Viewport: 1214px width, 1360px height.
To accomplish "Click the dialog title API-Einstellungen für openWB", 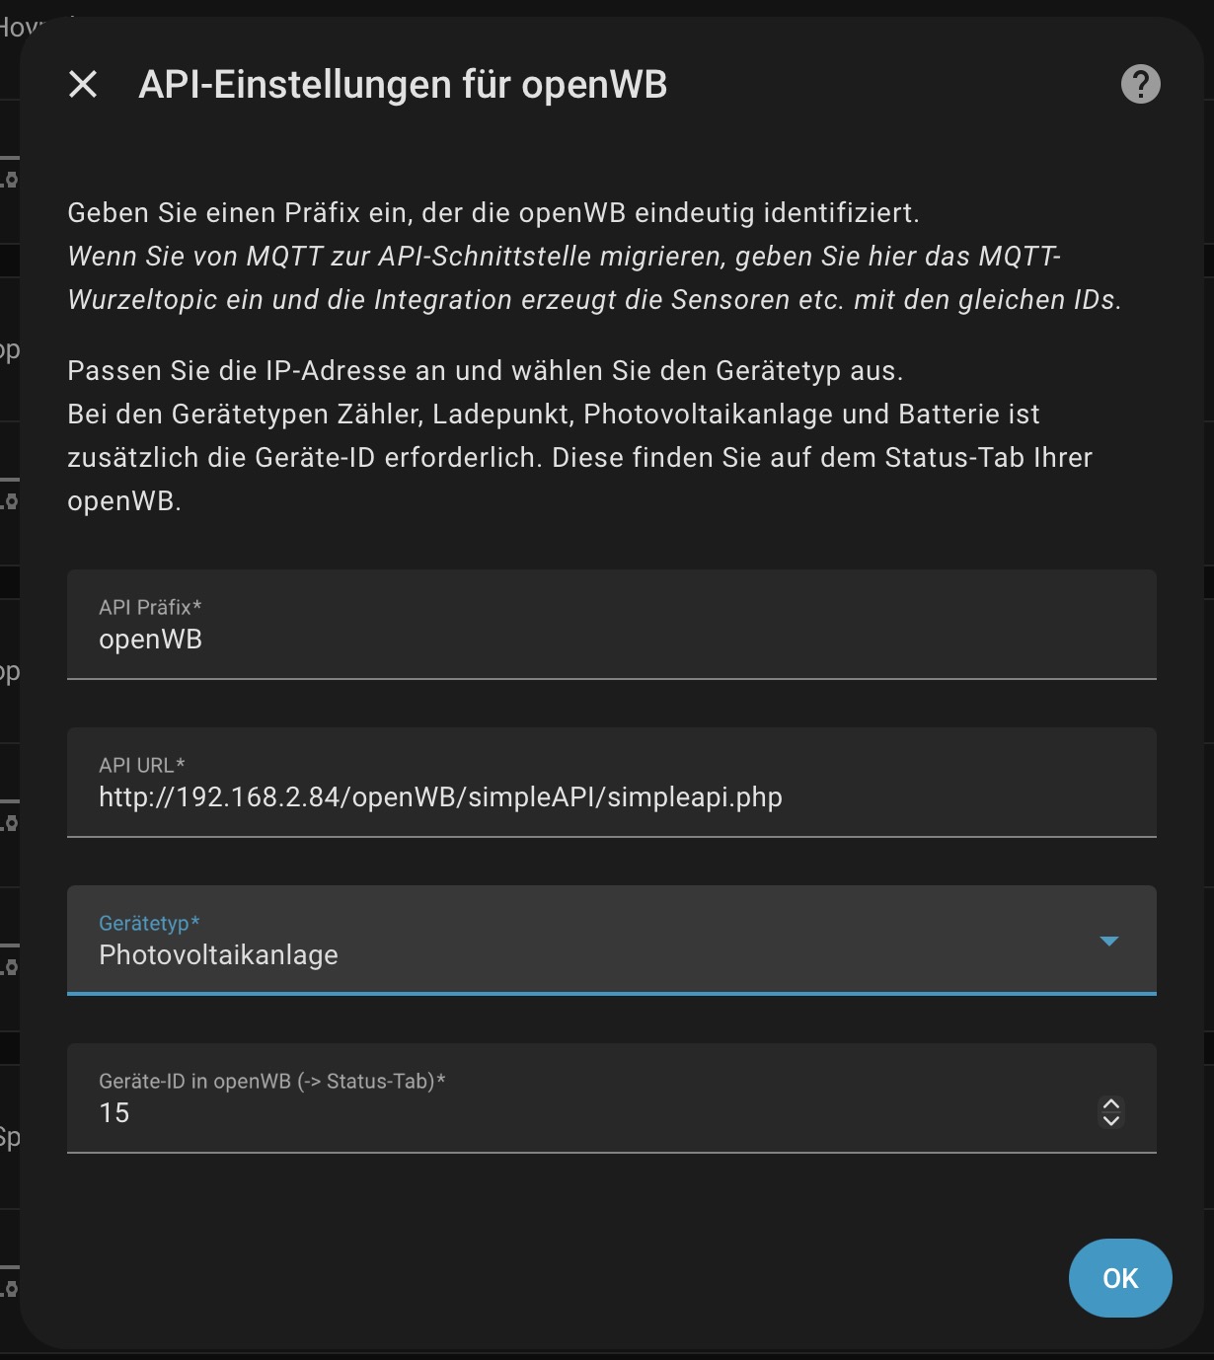I will [x=403, y=85].
